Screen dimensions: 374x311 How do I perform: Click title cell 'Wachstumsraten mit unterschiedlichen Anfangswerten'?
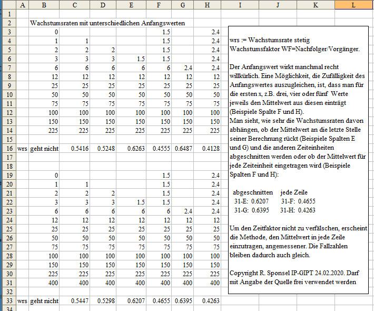pos(107,23)
